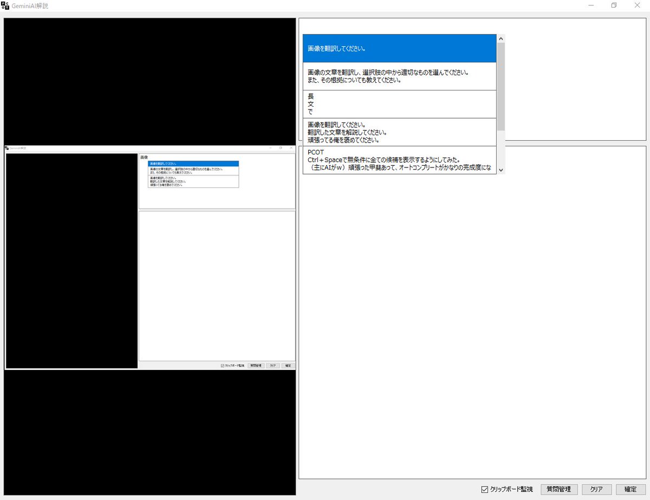Open the 質問管理 button
The height and width of the screenshot is (500, 650).
559,489
